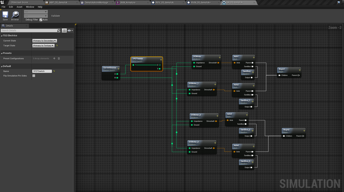Select the Axle1 node title
This screenshot has height=192, width=344.
pos(236,56)
